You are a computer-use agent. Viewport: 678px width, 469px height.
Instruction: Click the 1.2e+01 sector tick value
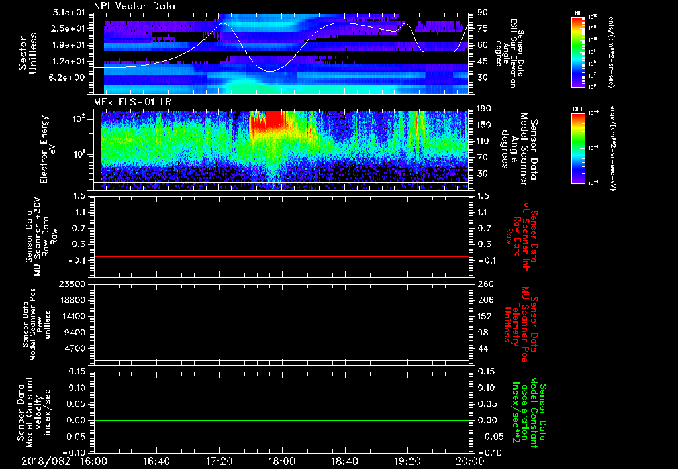[69, 61]
